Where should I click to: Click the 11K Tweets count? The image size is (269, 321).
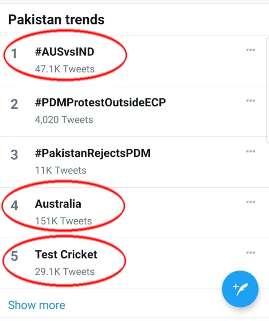[60, 170]
